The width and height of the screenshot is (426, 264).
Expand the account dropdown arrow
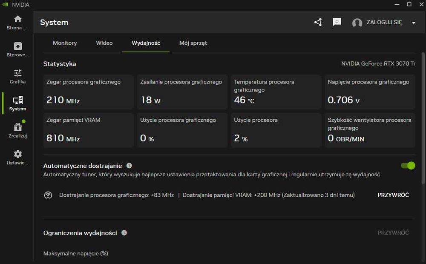tap(413, 23)
